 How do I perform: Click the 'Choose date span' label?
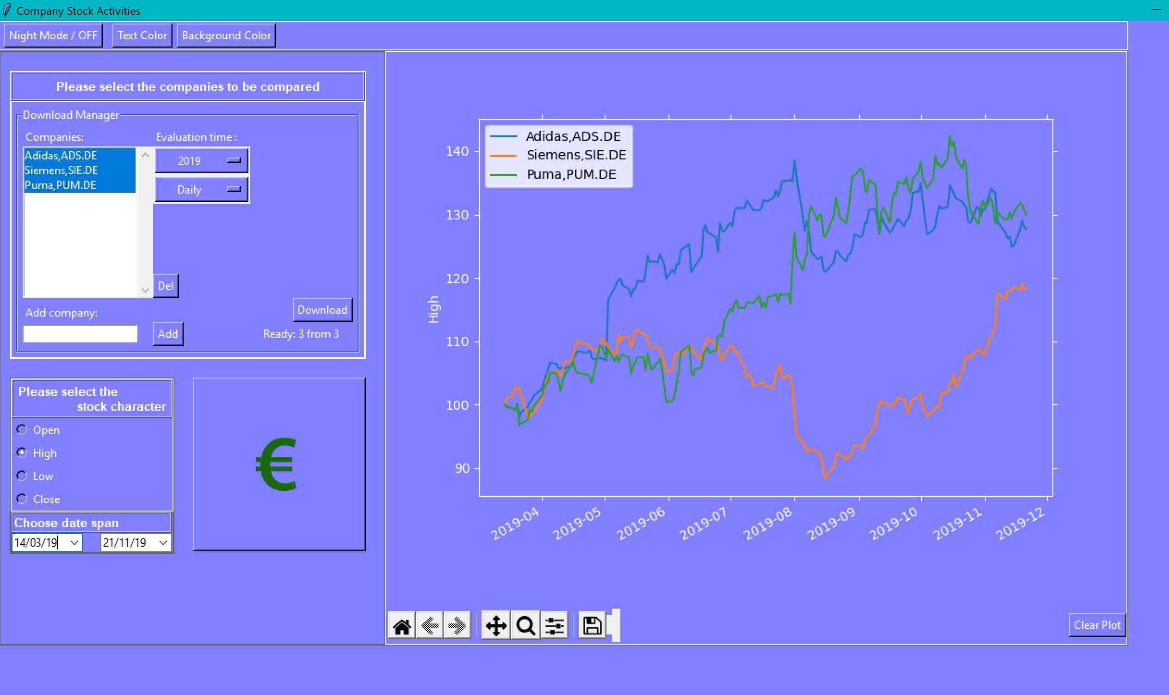pos(66,523)
